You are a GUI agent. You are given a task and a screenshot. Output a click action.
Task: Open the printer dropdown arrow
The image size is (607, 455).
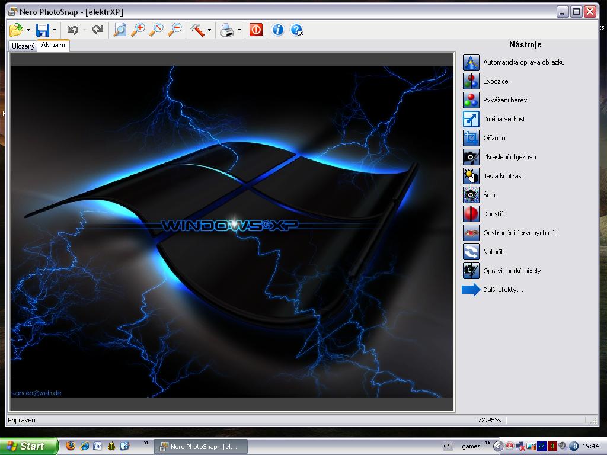(x=239, y=30)
